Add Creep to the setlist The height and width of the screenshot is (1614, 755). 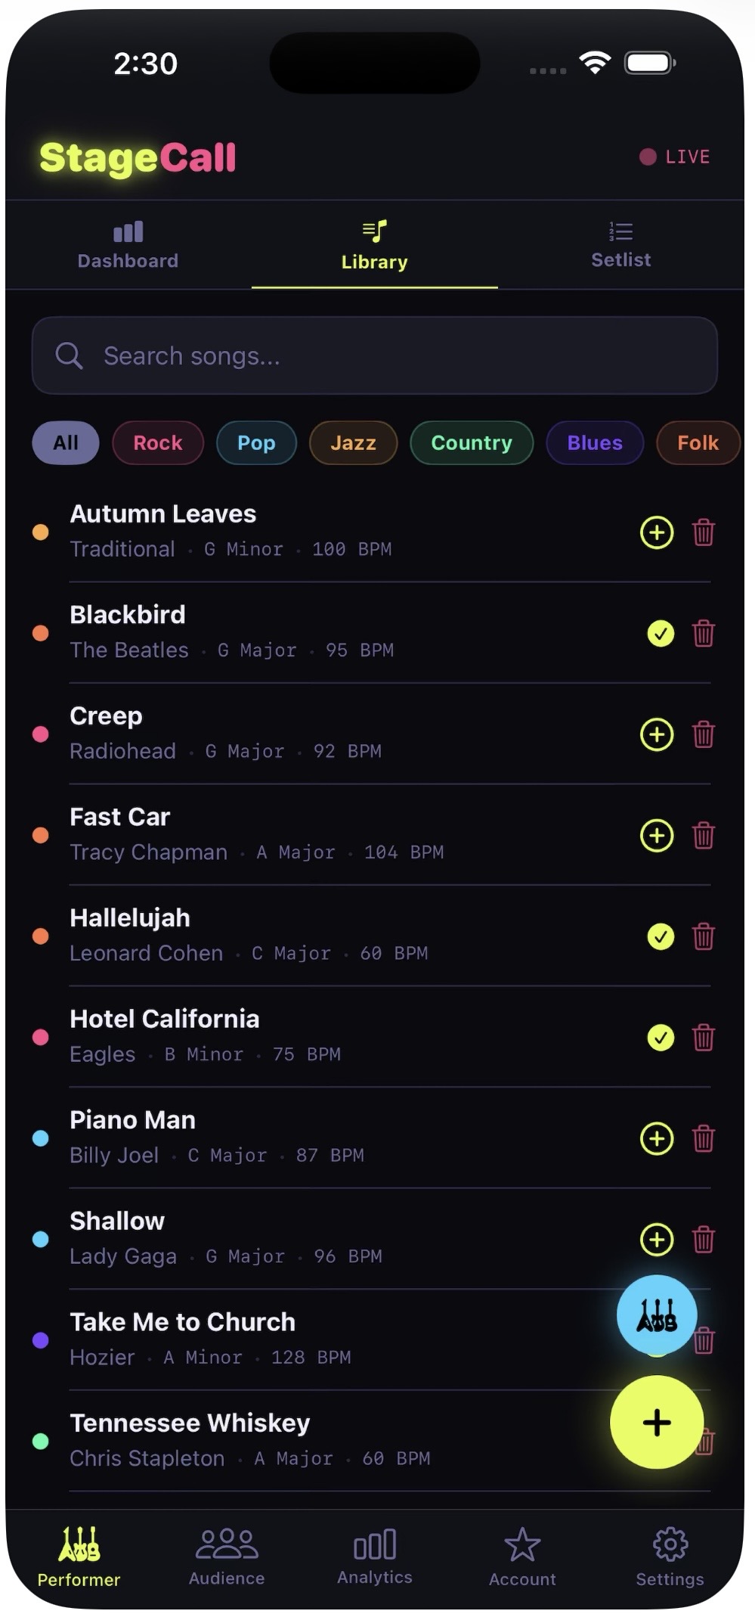pyautogui.click(x=657, y=734)
